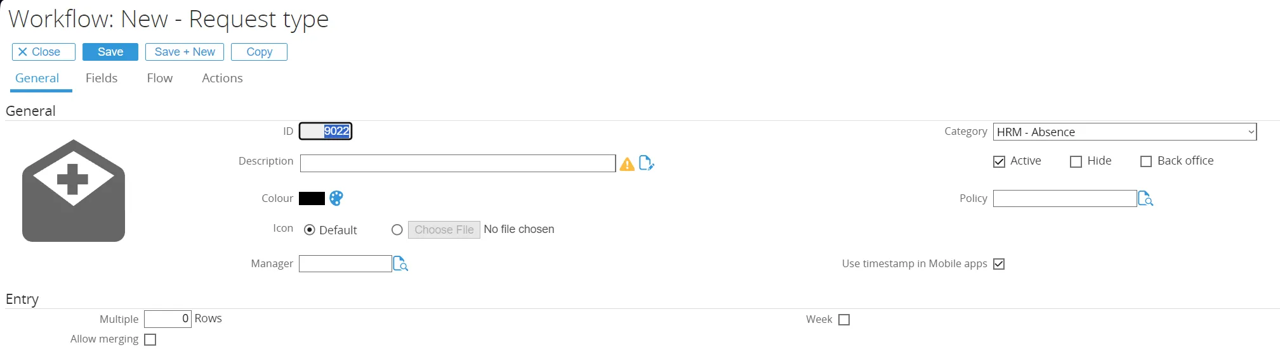The height and width of the screenshot is (352, 1280).
Task: Tick the Back office checkbox
Action: (x=1146, y=161)
